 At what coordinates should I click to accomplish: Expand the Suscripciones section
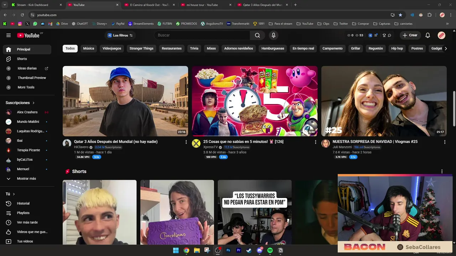tap(20, 103)
